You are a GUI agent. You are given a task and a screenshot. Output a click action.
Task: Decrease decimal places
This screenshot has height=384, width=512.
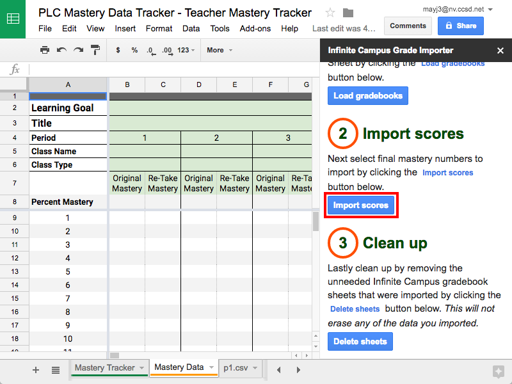point(151,51)
